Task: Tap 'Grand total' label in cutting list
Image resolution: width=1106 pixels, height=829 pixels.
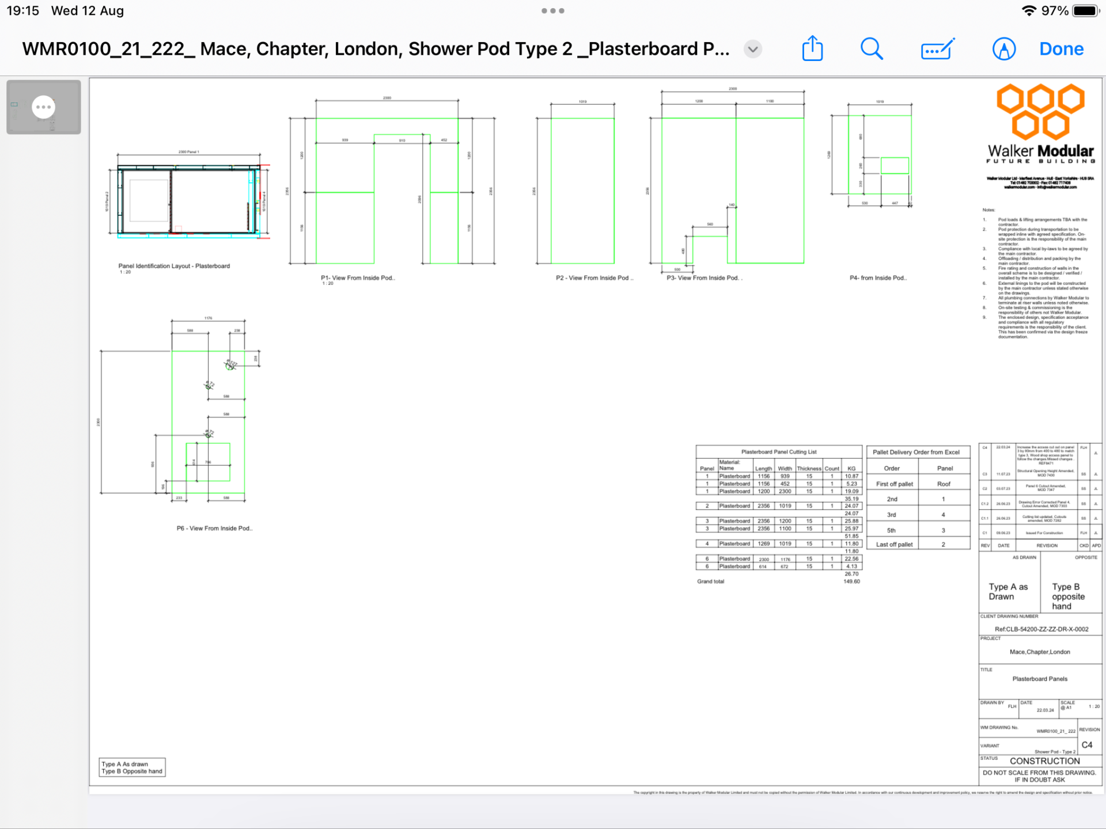Action: pyautogui.click(x=710, y=581)
